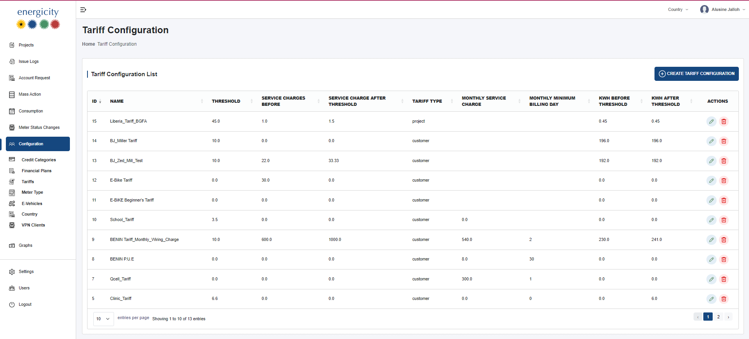Edit BENIN Tariff_Monthly_Wiring_Charge row

pyautogui.click(x=712, y=240)
